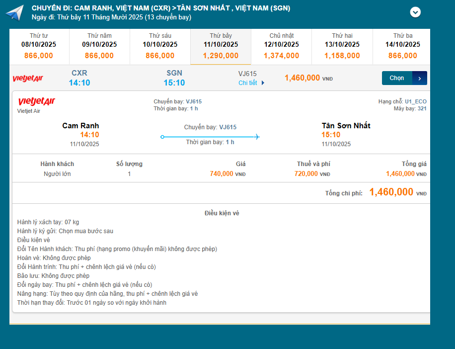Viewport: 455px width, 349px height.
Task: Switch to Thứ sáu 10/10/2025 fares
Action: [160, 46]
